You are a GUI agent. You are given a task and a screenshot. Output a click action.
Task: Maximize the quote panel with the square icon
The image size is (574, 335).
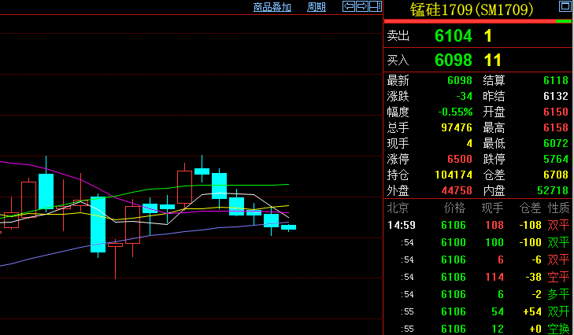pyautogui.click(x=565, y=6)
